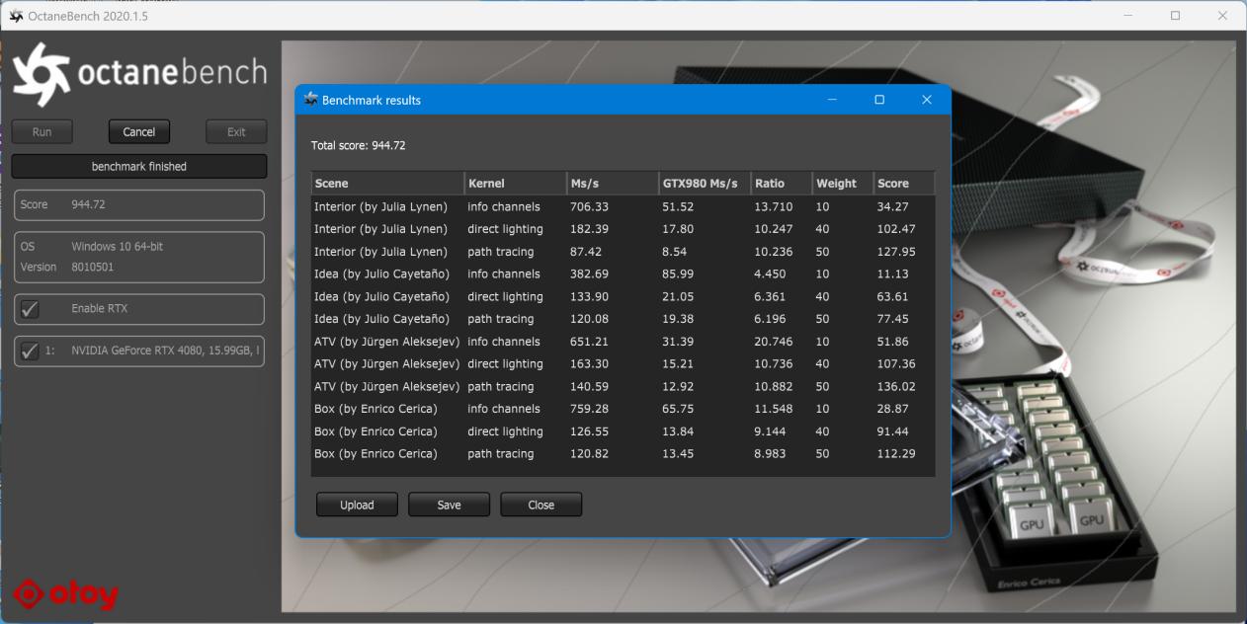Click the otoy logo at bottom left

pyautogui.click(x=66, y=593)
